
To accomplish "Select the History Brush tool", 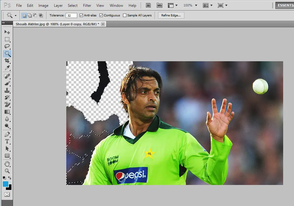I will [x=7, y=97].
